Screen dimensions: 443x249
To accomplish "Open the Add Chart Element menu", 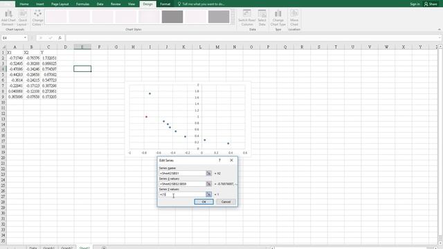I will point(8,18).
